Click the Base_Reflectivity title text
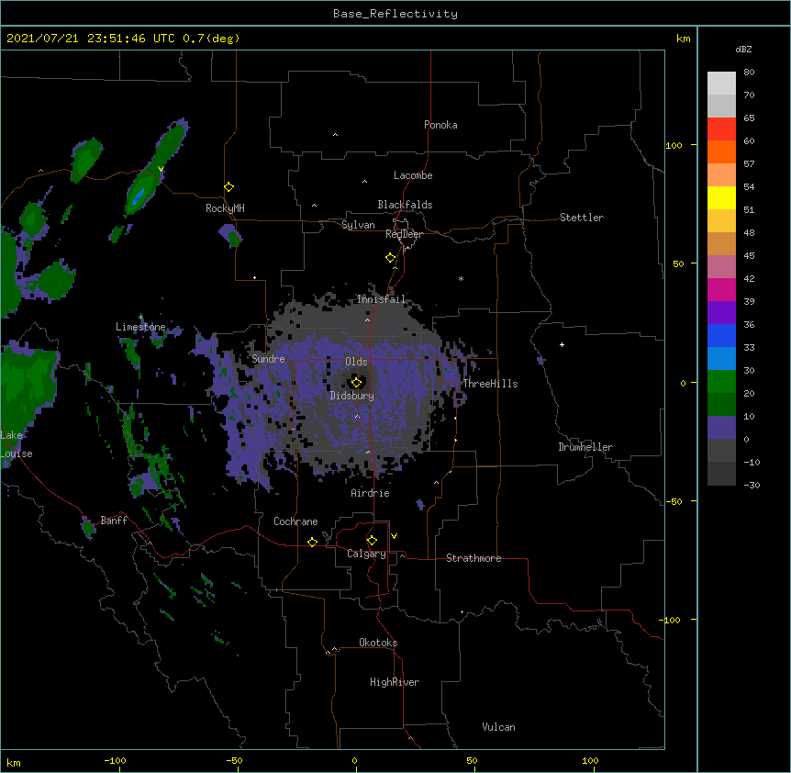The image size is (791, 773). tap(395, 14)
